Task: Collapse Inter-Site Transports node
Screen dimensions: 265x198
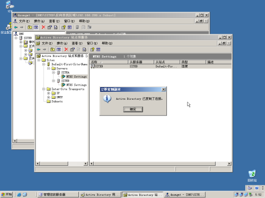Action: pyautogui.click(x=43, y=89)
